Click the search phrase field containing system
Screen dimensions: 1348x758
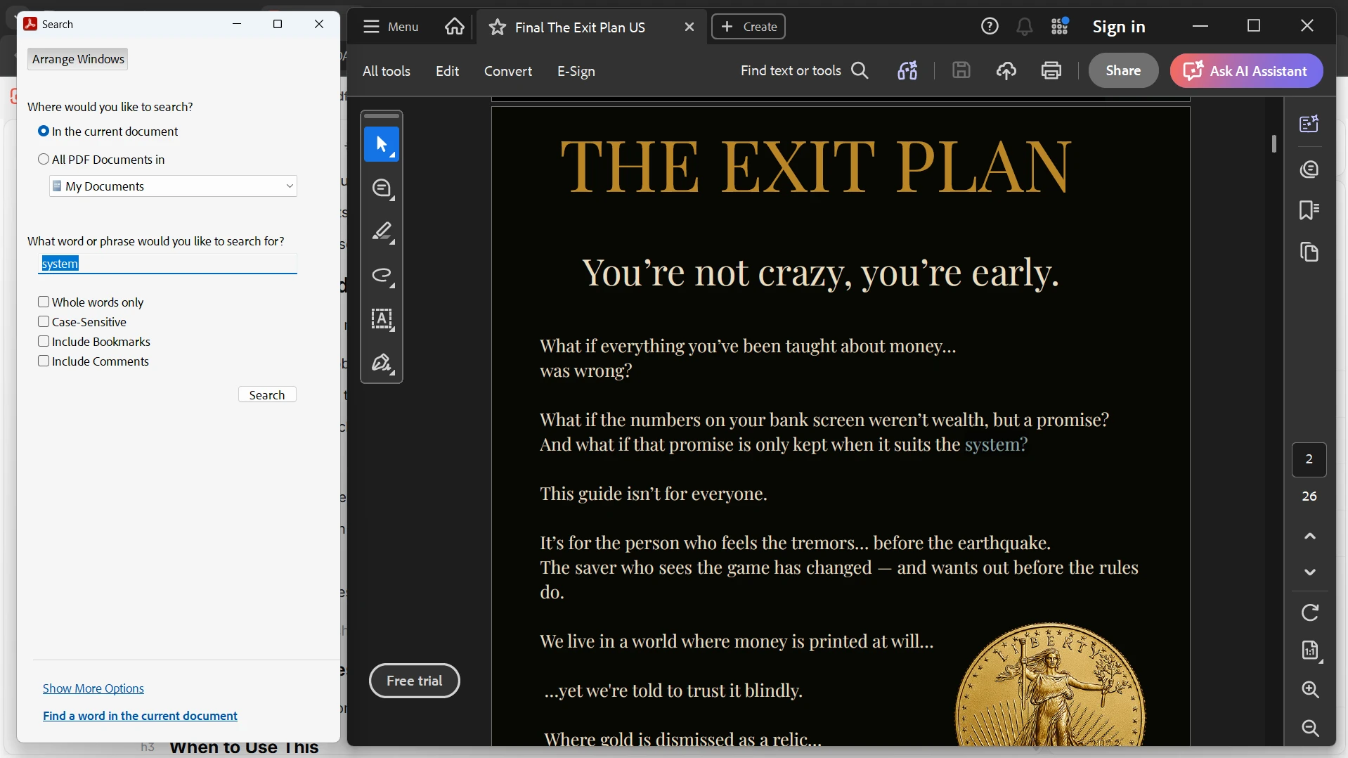click(x=167, y=264)
